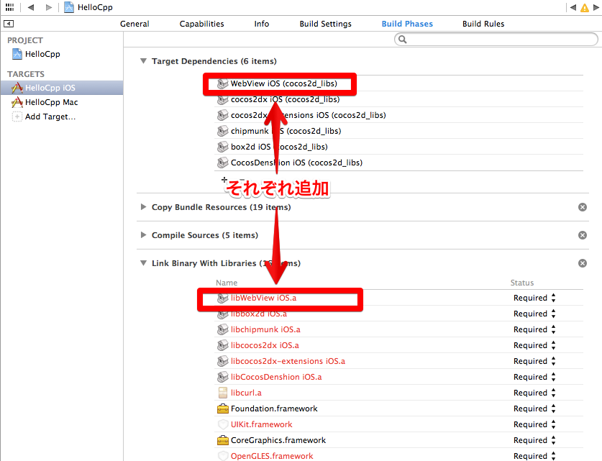Go forward with the right navigation arrow
The height and width of the screenshot is (461, 602).
(48, 7)
